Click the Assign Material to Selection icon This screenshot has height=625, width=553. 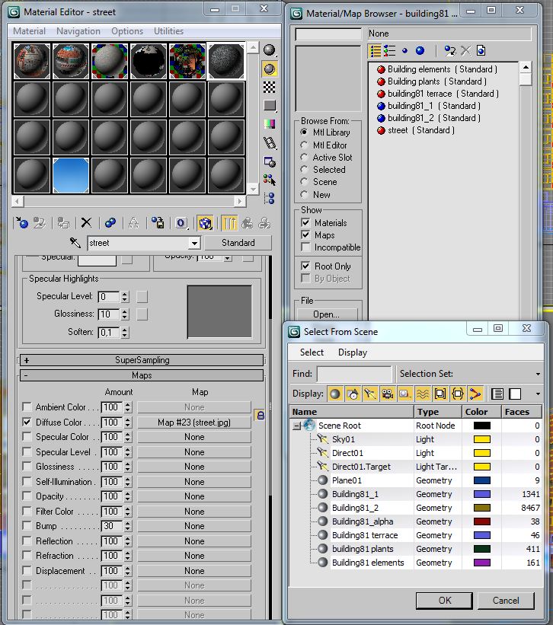pos(63,223)
